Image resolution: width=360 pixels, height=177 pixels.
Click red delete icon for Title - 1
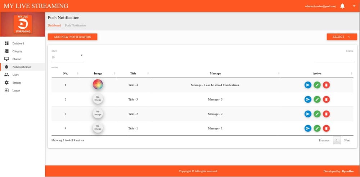(x=326, y=128)
